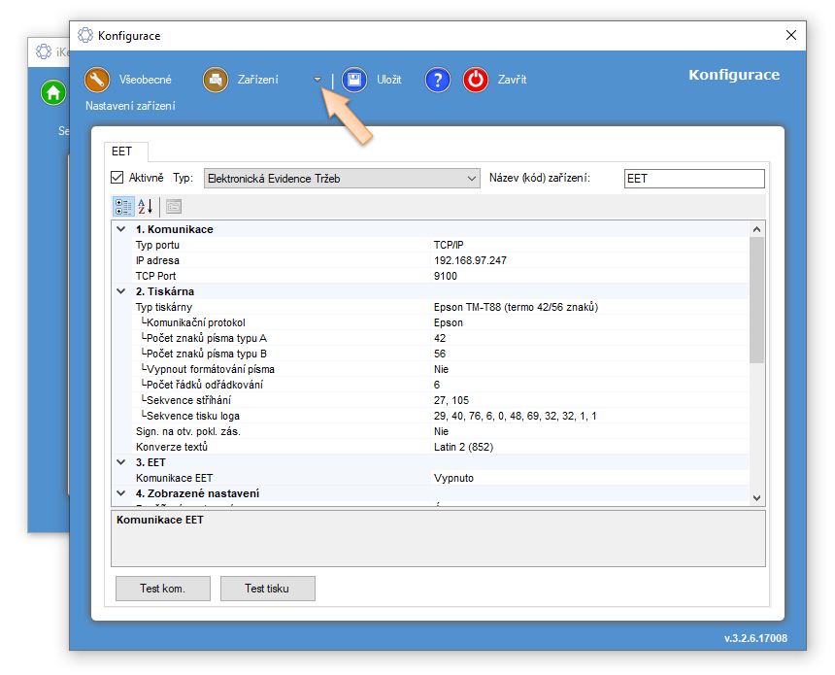Click the Uložit floppy disk icon

click(x=354, y=80)
